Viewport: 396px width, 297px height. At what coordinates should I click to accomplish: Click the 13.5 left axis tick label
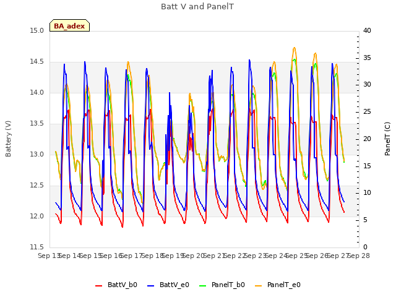37,124
